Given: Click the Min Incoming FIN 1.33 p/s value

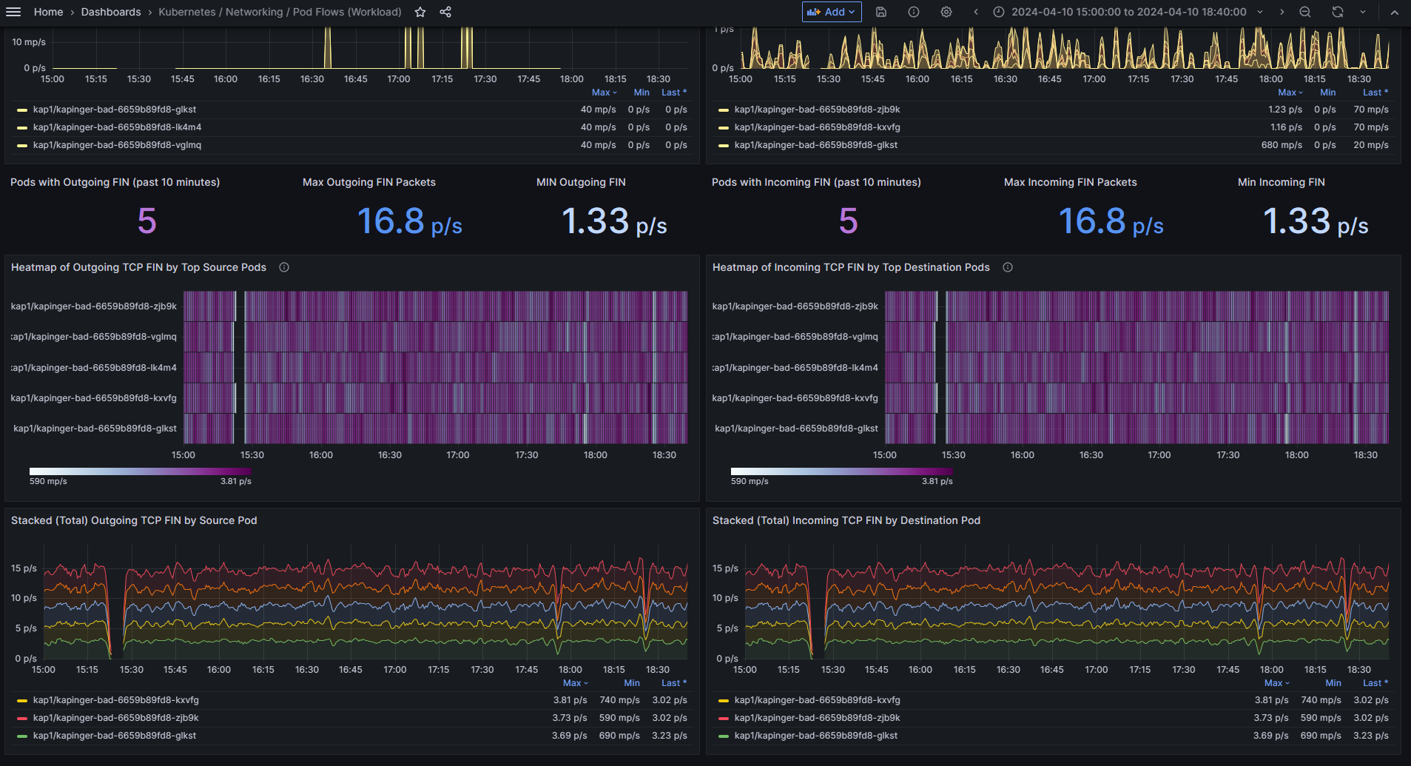Looking at the screenshot, I should 1316,221.
